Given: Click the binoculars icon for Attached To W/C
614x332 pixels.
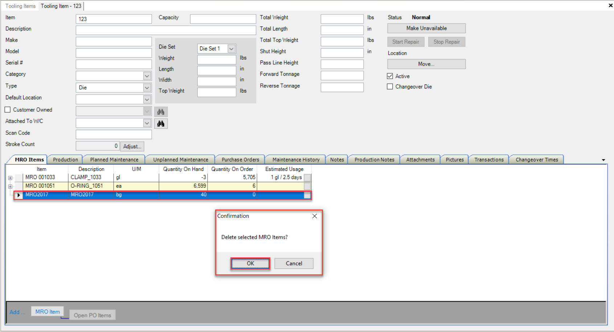Looking at the screenshot, I should pyautogui.click(x=161, y=124).
